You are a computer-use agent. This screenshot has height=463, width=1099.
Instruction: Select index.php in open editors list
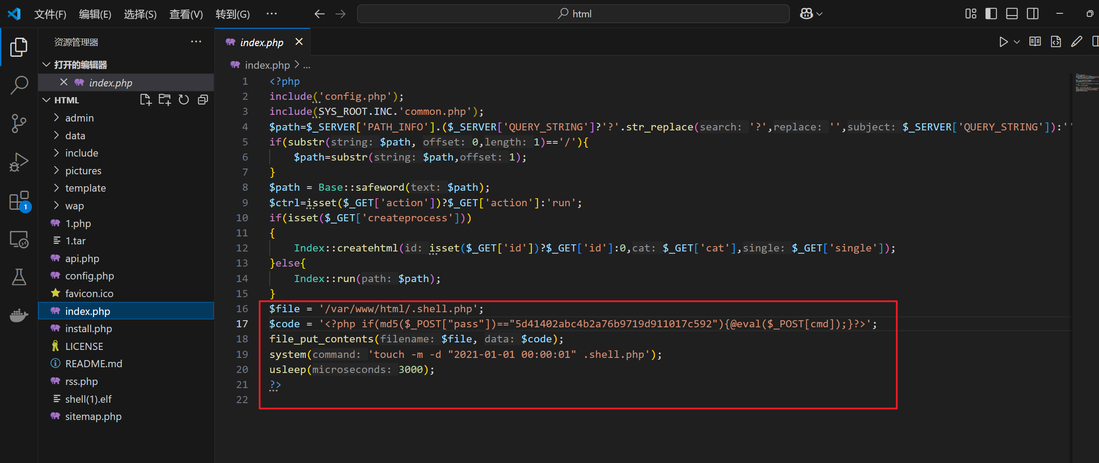click(126, 82)
